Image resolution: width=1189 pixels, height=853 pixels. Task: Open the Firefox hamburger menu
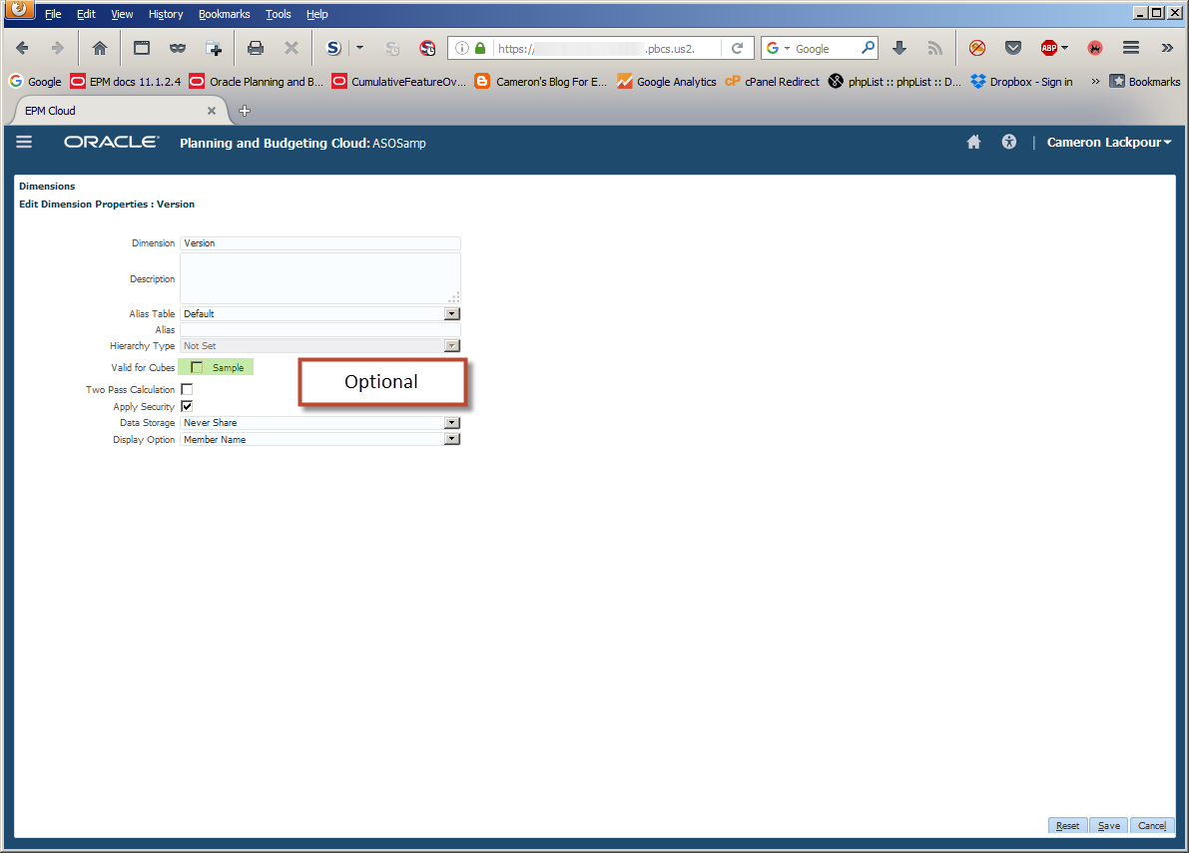(1131, 48)
